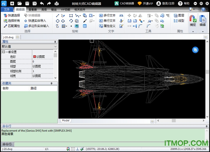Switch to the 输出 tab

pos(54,9)
